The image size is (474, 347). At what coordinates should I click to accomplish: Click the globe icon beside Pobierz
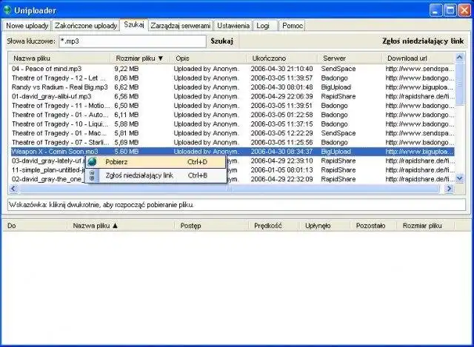(x=92, y=161)
